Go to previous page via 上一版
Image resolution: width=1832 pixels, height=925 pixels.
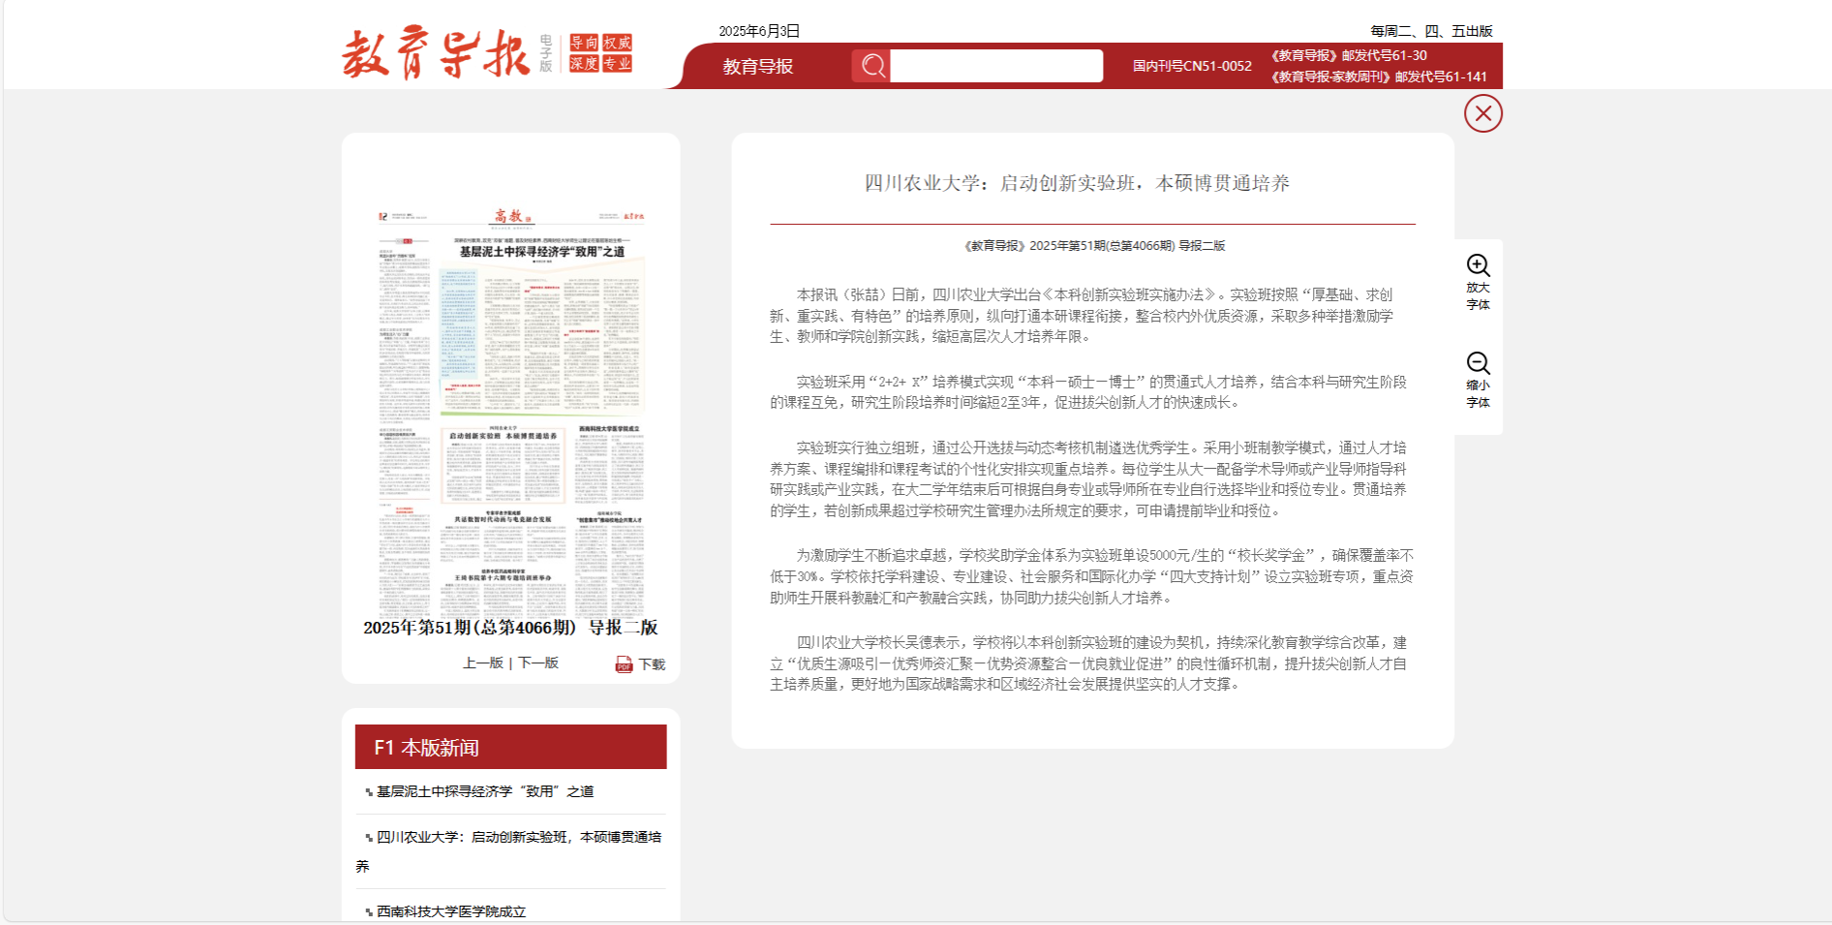[482, 663]
